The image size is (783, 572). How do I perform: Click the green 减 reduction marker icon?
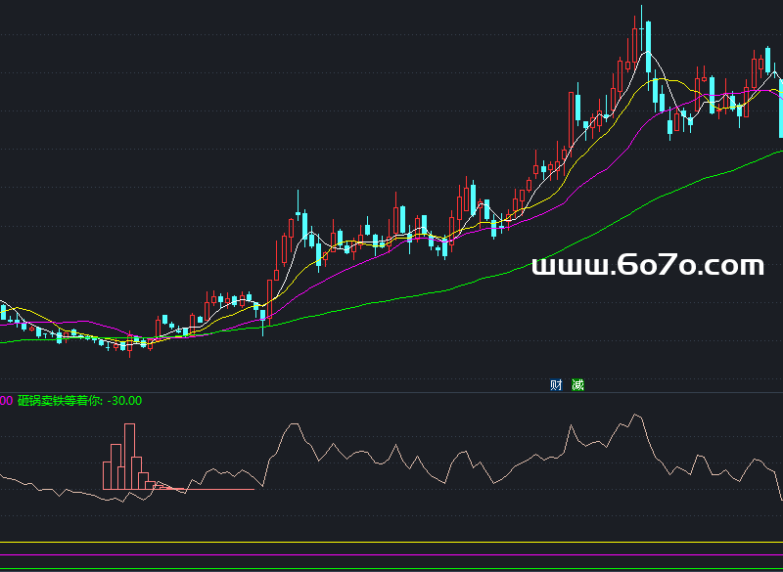pyautogui.click(x=577, y=385)
